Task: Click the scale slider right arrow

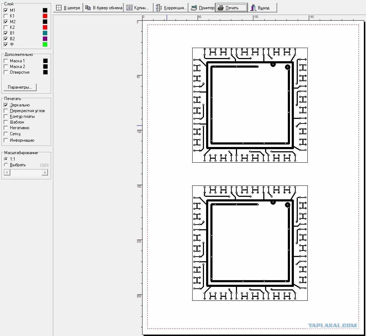Action: [x=45, y=172]
